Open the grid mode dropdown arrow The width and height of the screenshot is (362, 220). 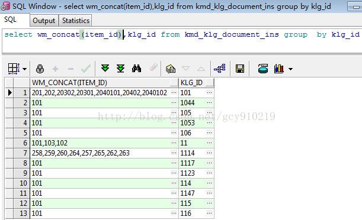[24, 69]
